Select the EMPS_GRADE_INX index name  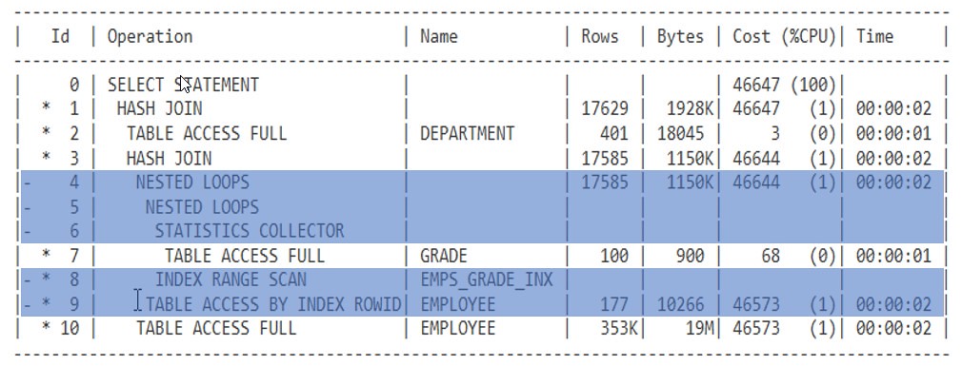487,279
